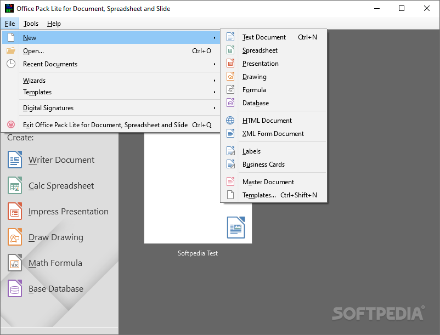The height and width of the screenshot is (335, 440).
Task: Click the Math Formula icon in Create list
Action: pyautogui.click(x=15, y=263)
